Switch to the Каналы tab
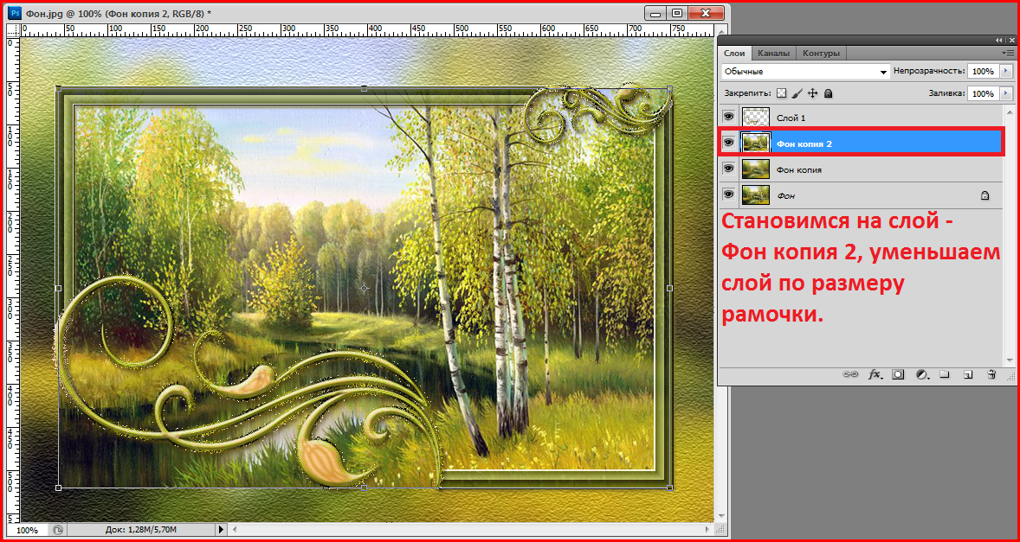 tap(773, 54)
